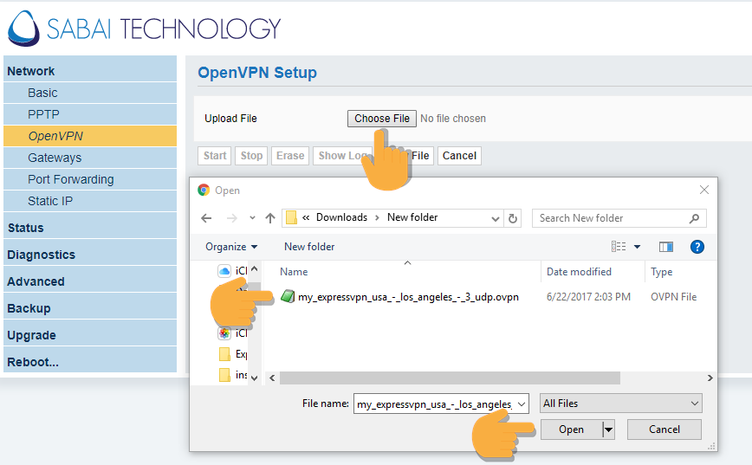Close the Open file dialog
752x465 pixels.
click(704, 190)
